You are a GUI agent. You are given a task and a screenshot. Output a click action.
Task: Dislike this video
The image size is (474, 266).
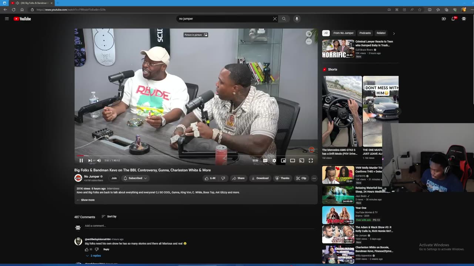[x=223, y=178]
